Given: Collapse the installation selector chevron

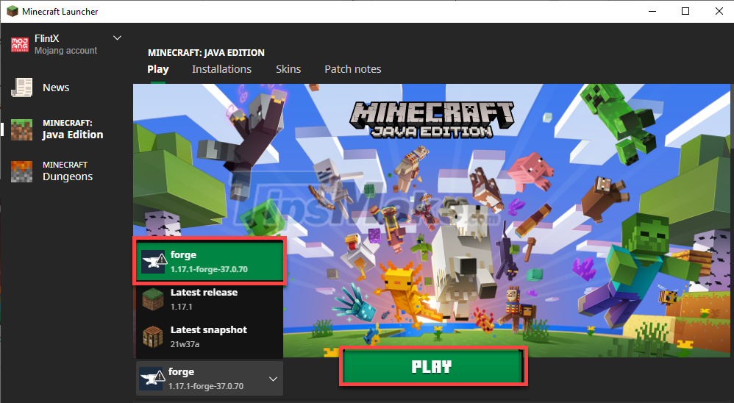Looking at the screenshot, I should [274, 379].
